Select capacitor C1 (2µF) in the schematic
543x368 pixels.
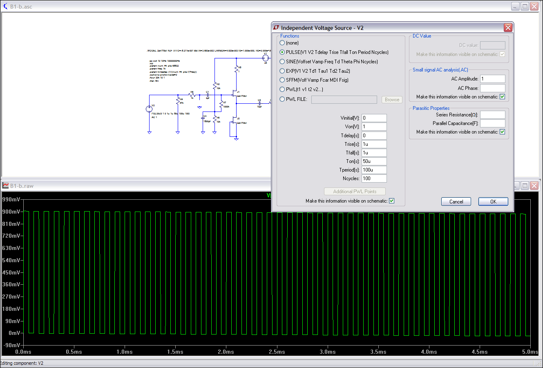click(x=208, y=95)
